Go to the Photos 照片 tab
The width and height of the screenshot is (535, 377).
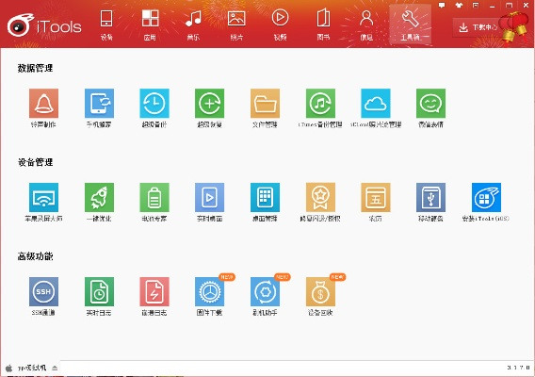tap(236, 25)
